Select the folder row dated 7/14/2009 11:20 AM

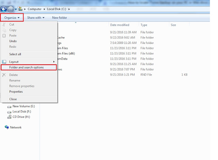pyautogui.click(x=123, y=43)
